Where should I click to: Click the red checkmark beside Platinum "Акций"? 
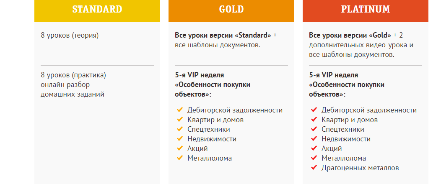pos(314,148)
